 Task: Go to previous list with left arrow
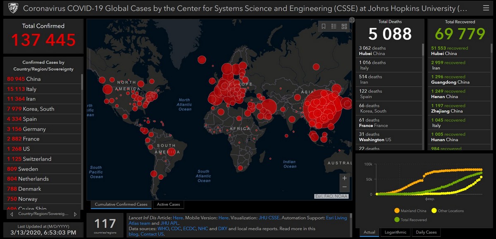point(12,214)
